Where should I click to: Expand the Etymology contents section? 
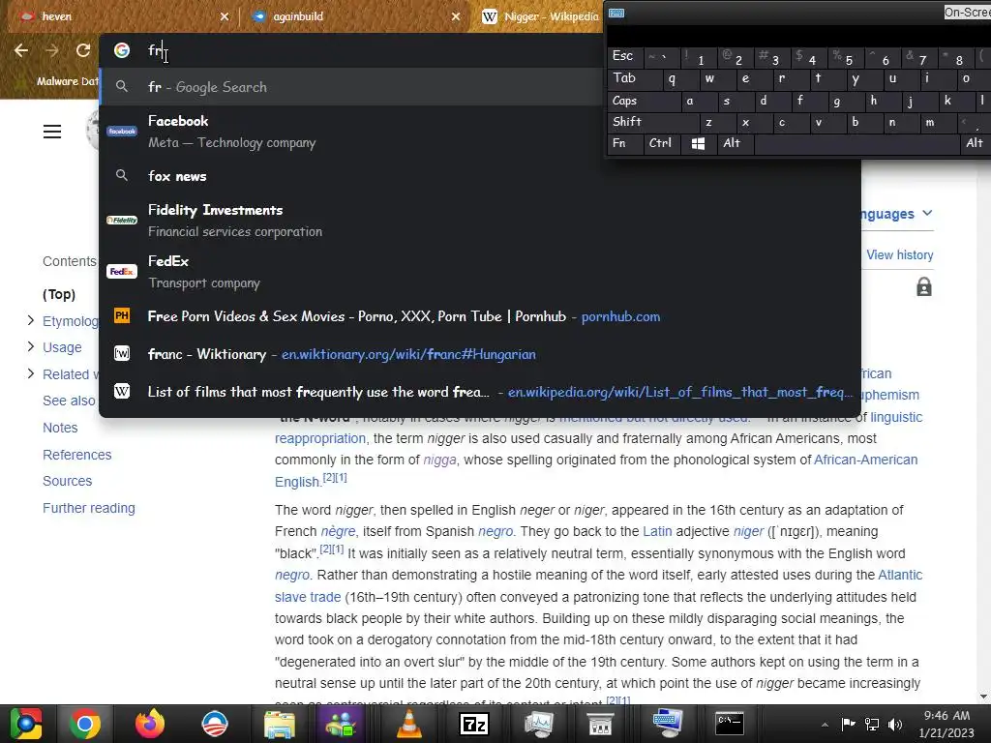point(30,321)
